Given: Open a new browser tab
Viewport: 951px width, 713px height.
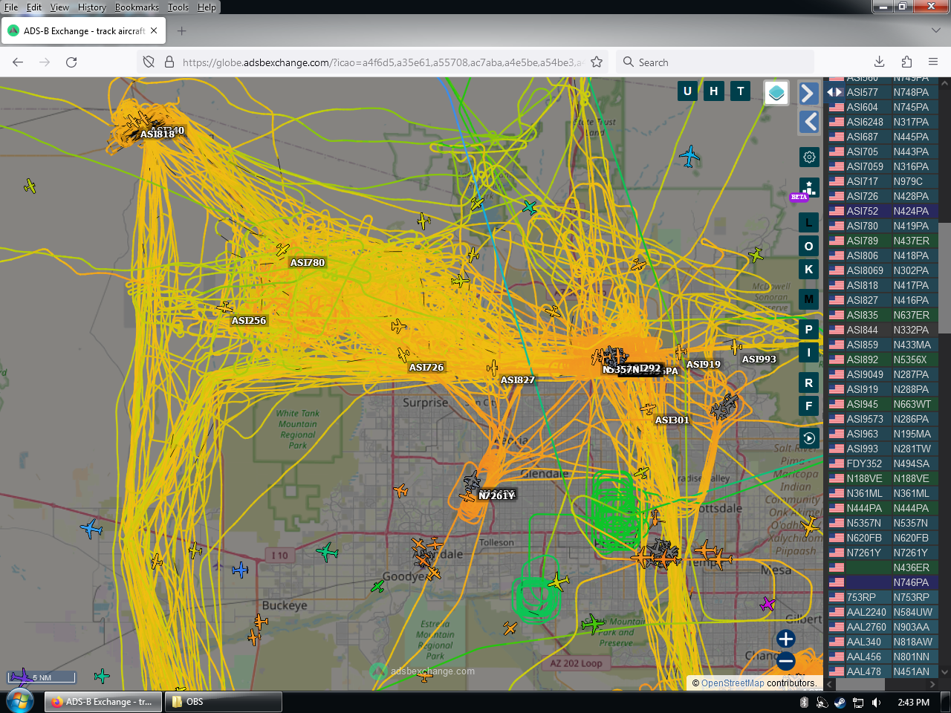Looking at the screenshot, I should click(x=182, y=31).
